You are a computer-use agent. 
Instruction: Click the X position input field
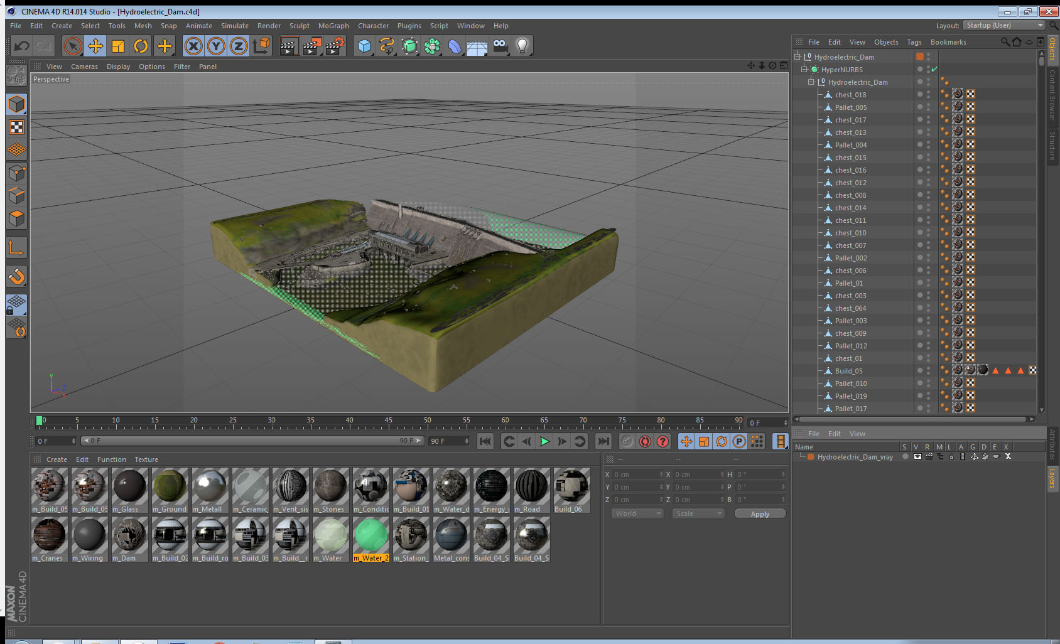click(638, 475)
